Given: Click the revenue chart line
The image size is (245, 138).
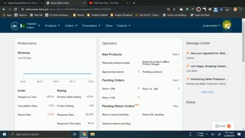Looking at the screenshot, I should point(57,74).
